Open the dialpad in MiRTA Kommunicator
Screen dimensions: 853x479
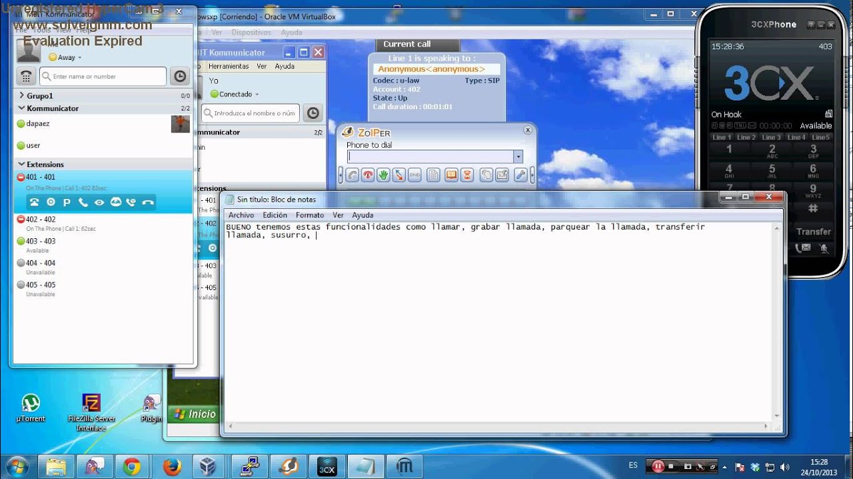[26, 77]
